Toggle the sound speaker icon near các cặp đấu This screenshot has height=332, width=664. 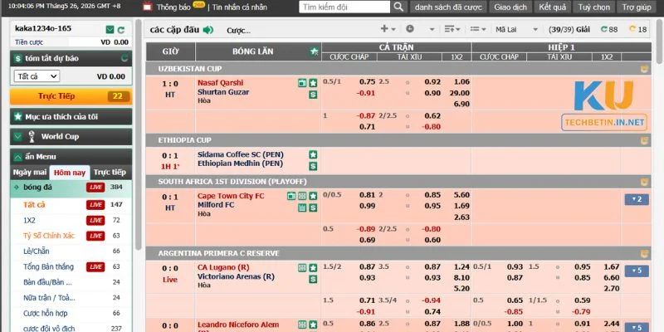click(x=208, y=30)
